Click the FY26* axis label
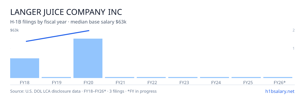Image resolution: width=305 pixels, height=101 pixels. (x=280, y=82)
